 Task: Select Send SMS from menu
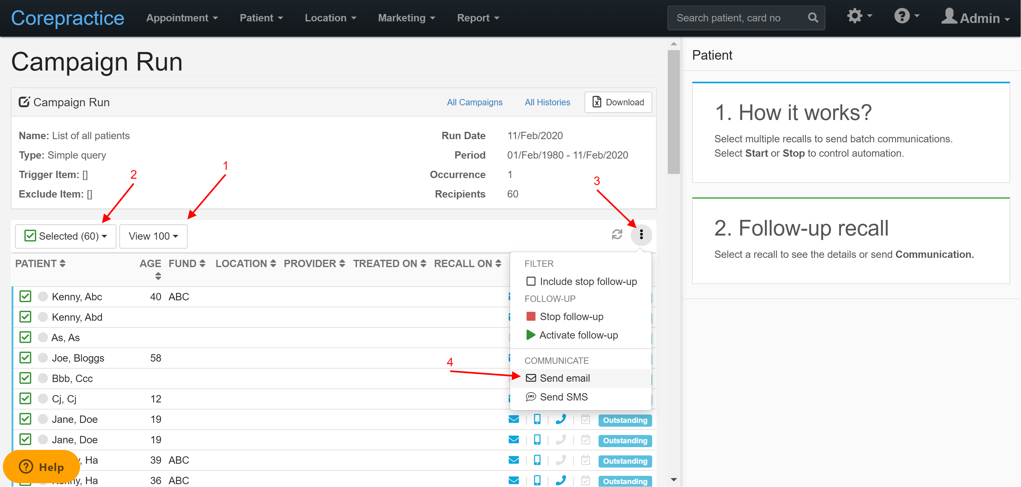coord(581,397)
